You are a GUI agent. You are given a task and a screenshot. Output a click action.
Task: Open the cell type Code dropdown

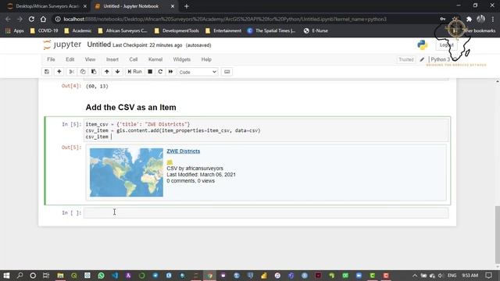point(198,72)
